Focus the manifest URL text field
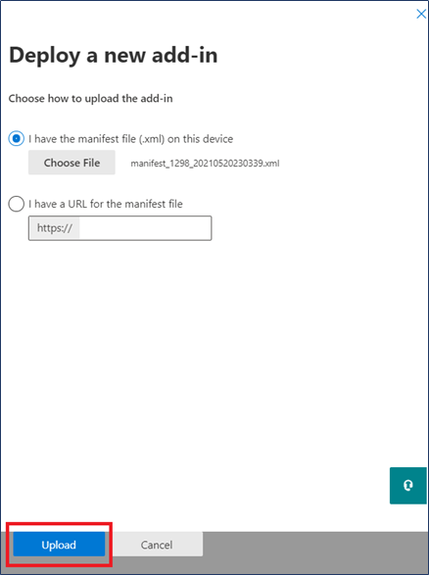The image size is (429, 575). [145, 228]
